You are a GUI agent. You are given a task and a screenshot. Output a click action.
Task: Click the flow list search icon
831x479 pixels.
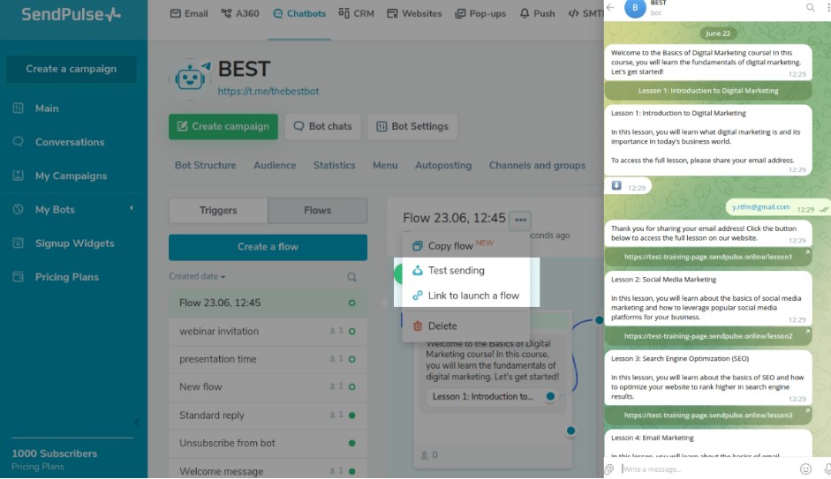coord(351,277)
